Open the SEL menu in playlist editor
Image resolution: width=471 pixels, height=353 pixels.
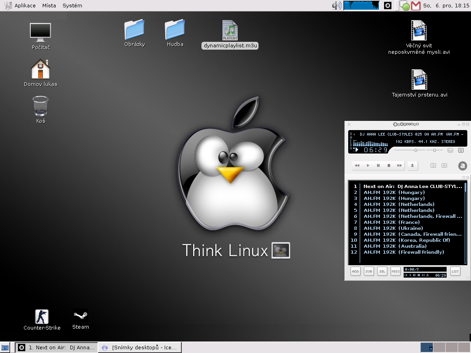tap(382, 271)
